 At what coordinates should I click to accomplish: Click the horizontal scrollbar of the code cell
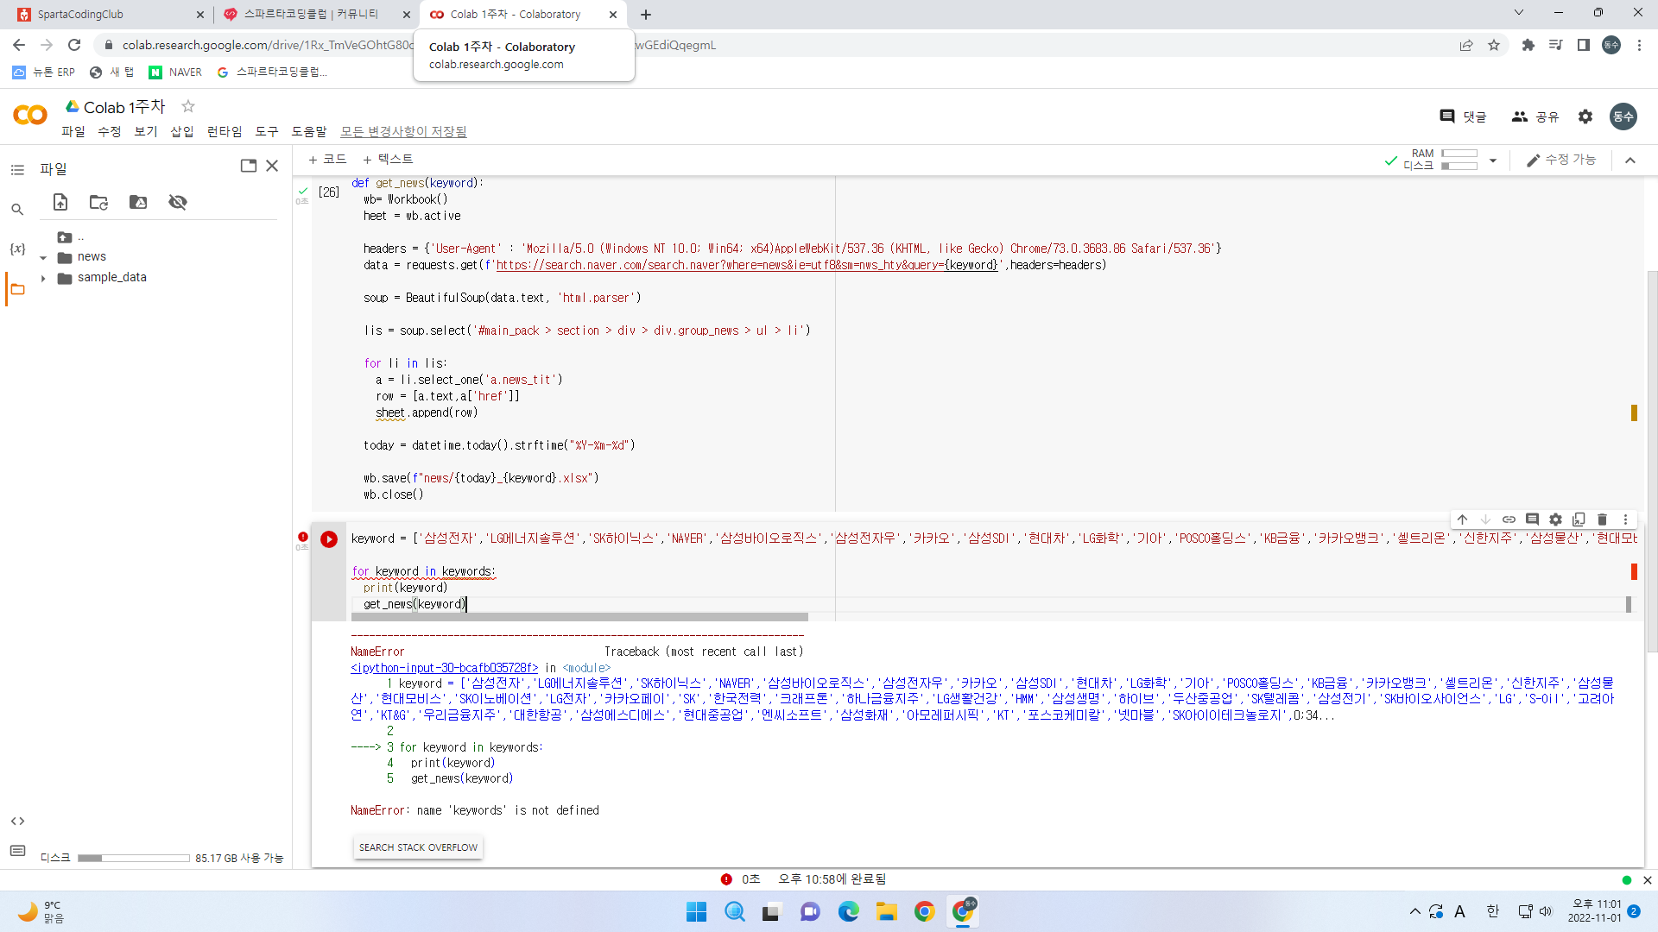click(x=579, y=617)
